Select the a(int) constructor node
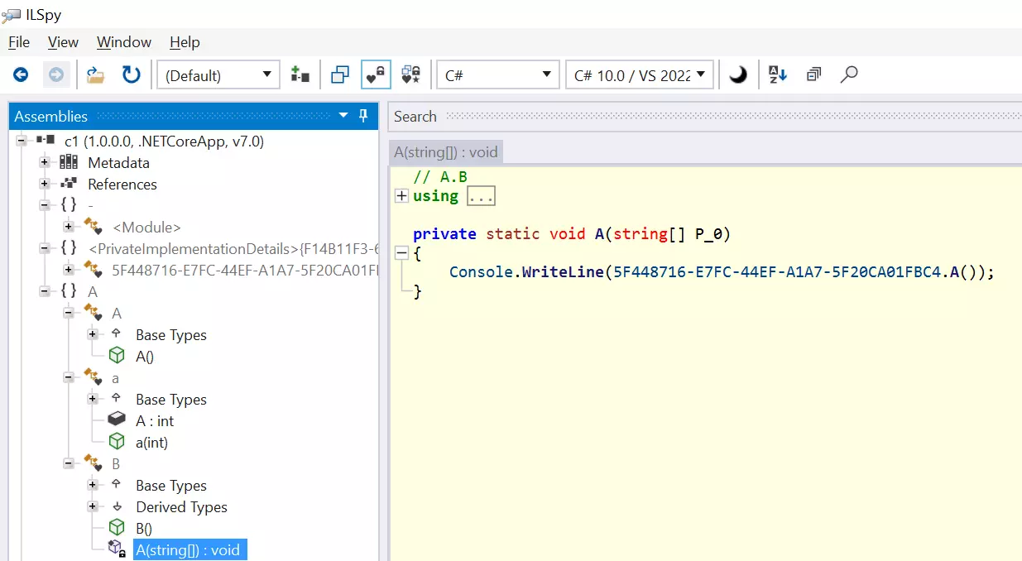Image resolution: width=1022 pixels, height=561 pixels. click(x=151, y=443)
